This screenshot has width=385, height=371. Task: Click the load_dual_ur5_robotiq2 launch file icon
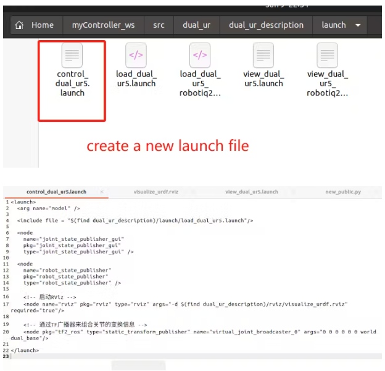click(x=200, y=55)
